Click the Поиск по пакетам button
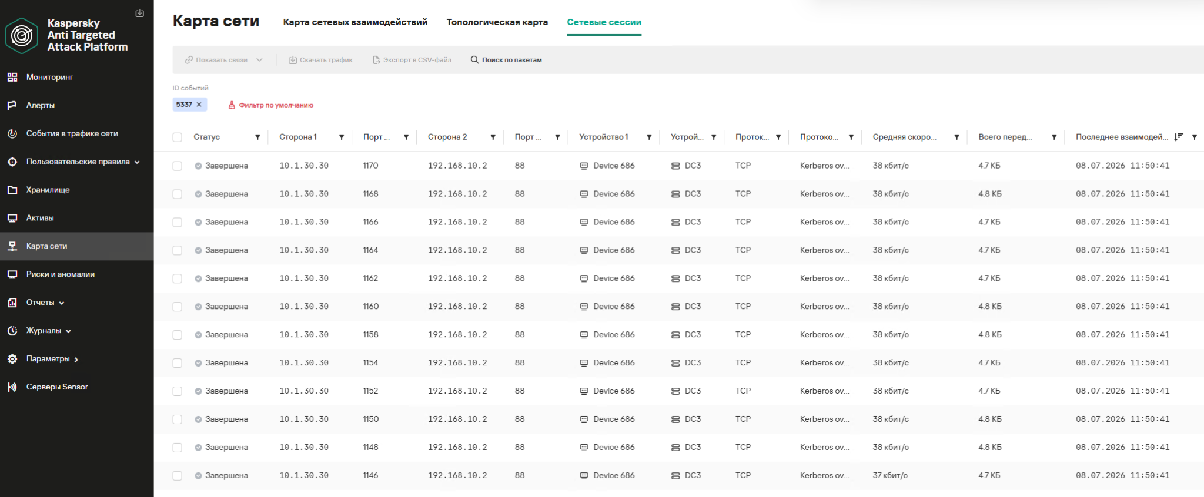 (506, 60)
